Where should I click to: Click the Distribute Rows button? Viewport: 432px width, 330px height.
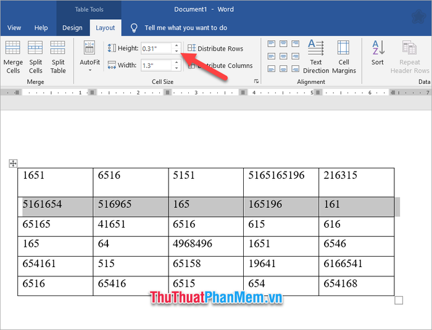[x=215, y=49]
